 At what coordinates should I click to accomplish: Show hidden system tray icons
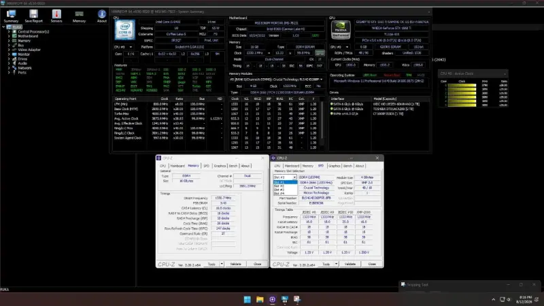(x=494, y=299)
